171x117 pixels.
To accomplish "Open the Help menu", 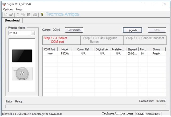I will click(x=19, y=10).
